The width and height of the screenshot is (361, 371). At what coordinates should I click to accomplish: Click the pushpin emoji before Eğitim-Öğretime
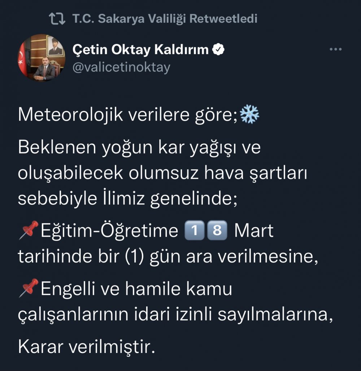[29, 230]
